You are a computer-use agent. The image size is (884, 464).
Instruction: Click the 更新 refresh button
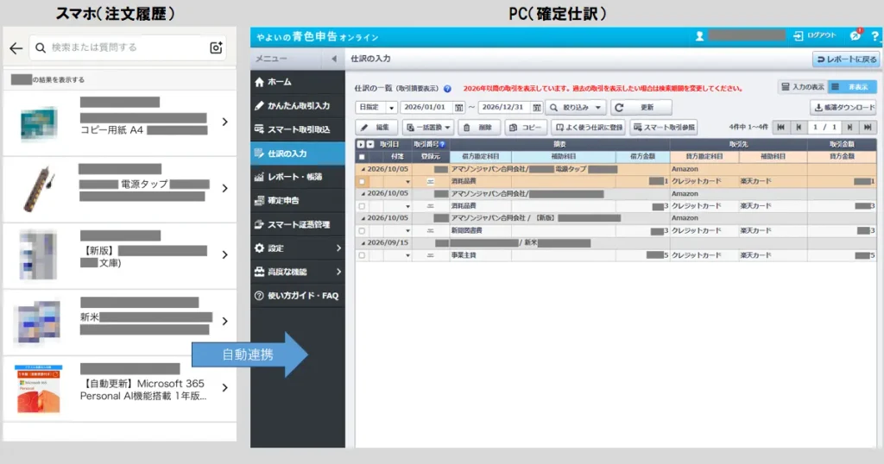coord(641,107)
